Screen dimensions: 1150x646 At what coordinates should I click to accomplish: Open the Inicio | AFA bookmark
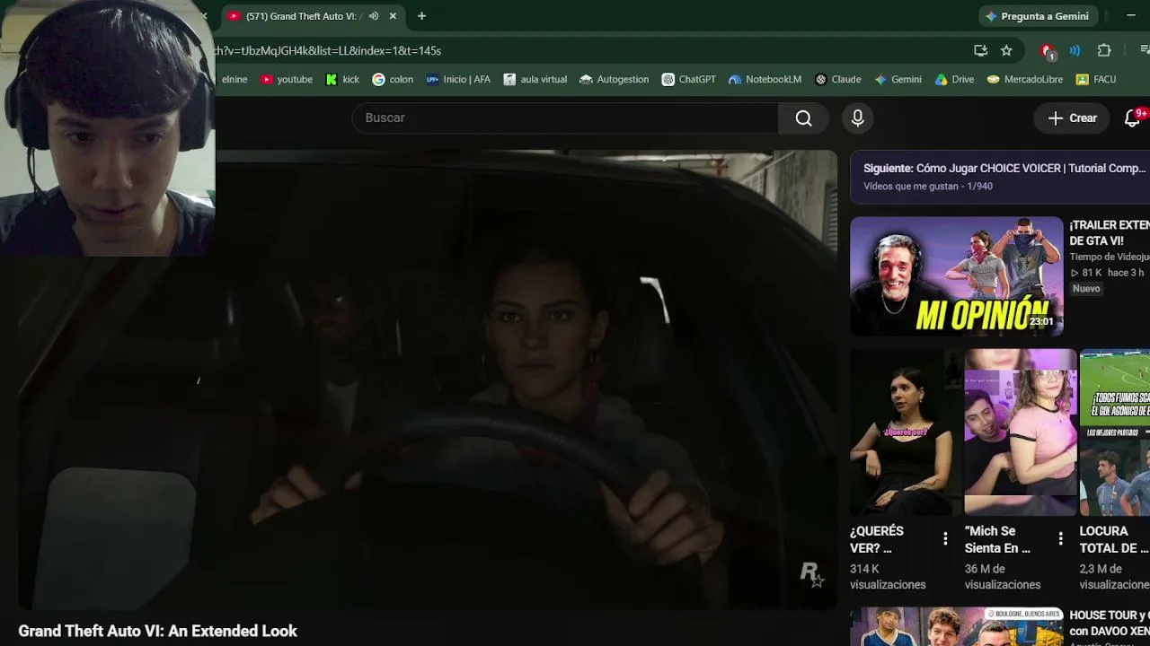[x=458, y=79]
